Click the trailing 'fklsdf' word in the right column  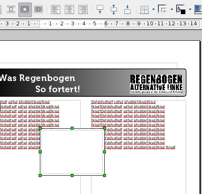(x=170, y=147)
